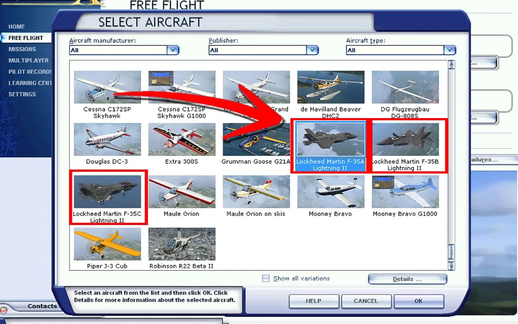Viewport: 518px width, 324px height.
Task: Click the aircraft list scroll up arrow
Action: pos(451,64)
